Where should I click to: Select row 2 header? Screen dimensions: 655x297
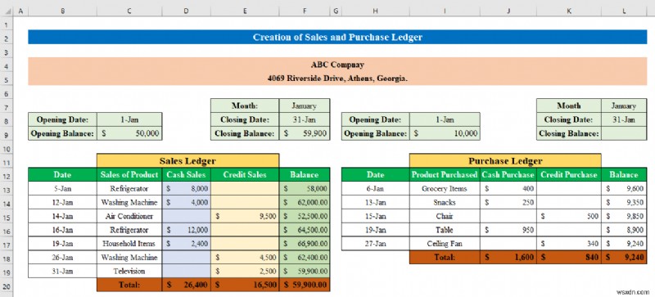(x=7, y=37)
